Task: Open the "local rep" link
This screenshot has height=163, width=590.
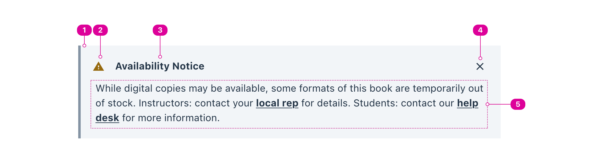Action: (277, 103)
